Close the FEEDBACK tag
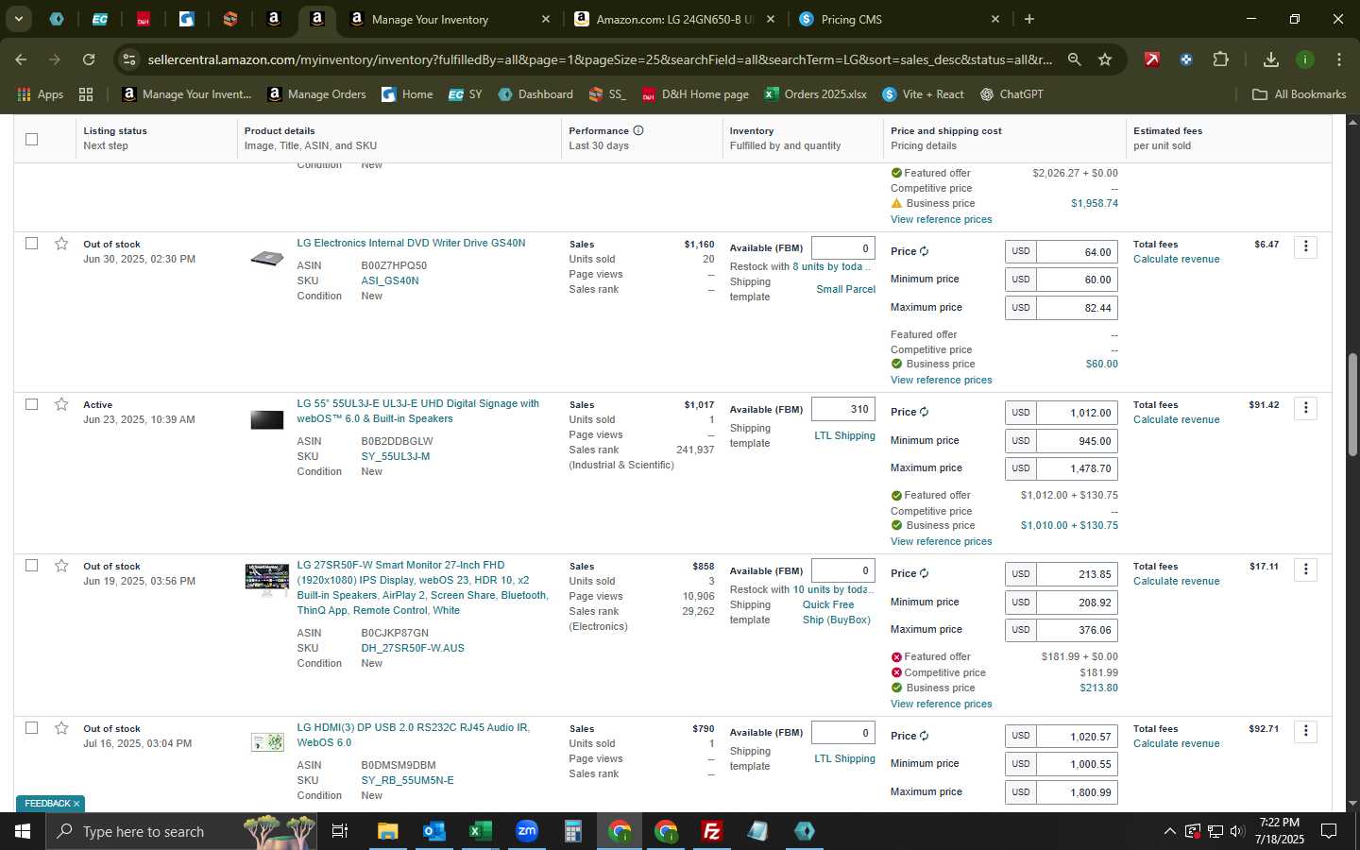This screenshot has height=850, width=1360. coord(76,804)
